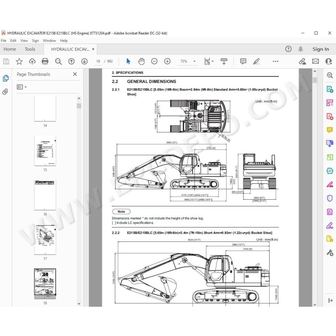
Task: Close the Page Thumbnails panel
Action: point(75,74)
